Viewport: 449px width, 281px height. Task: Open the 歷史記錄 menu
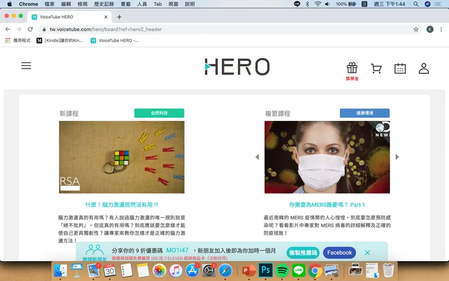tap(104, 4)
